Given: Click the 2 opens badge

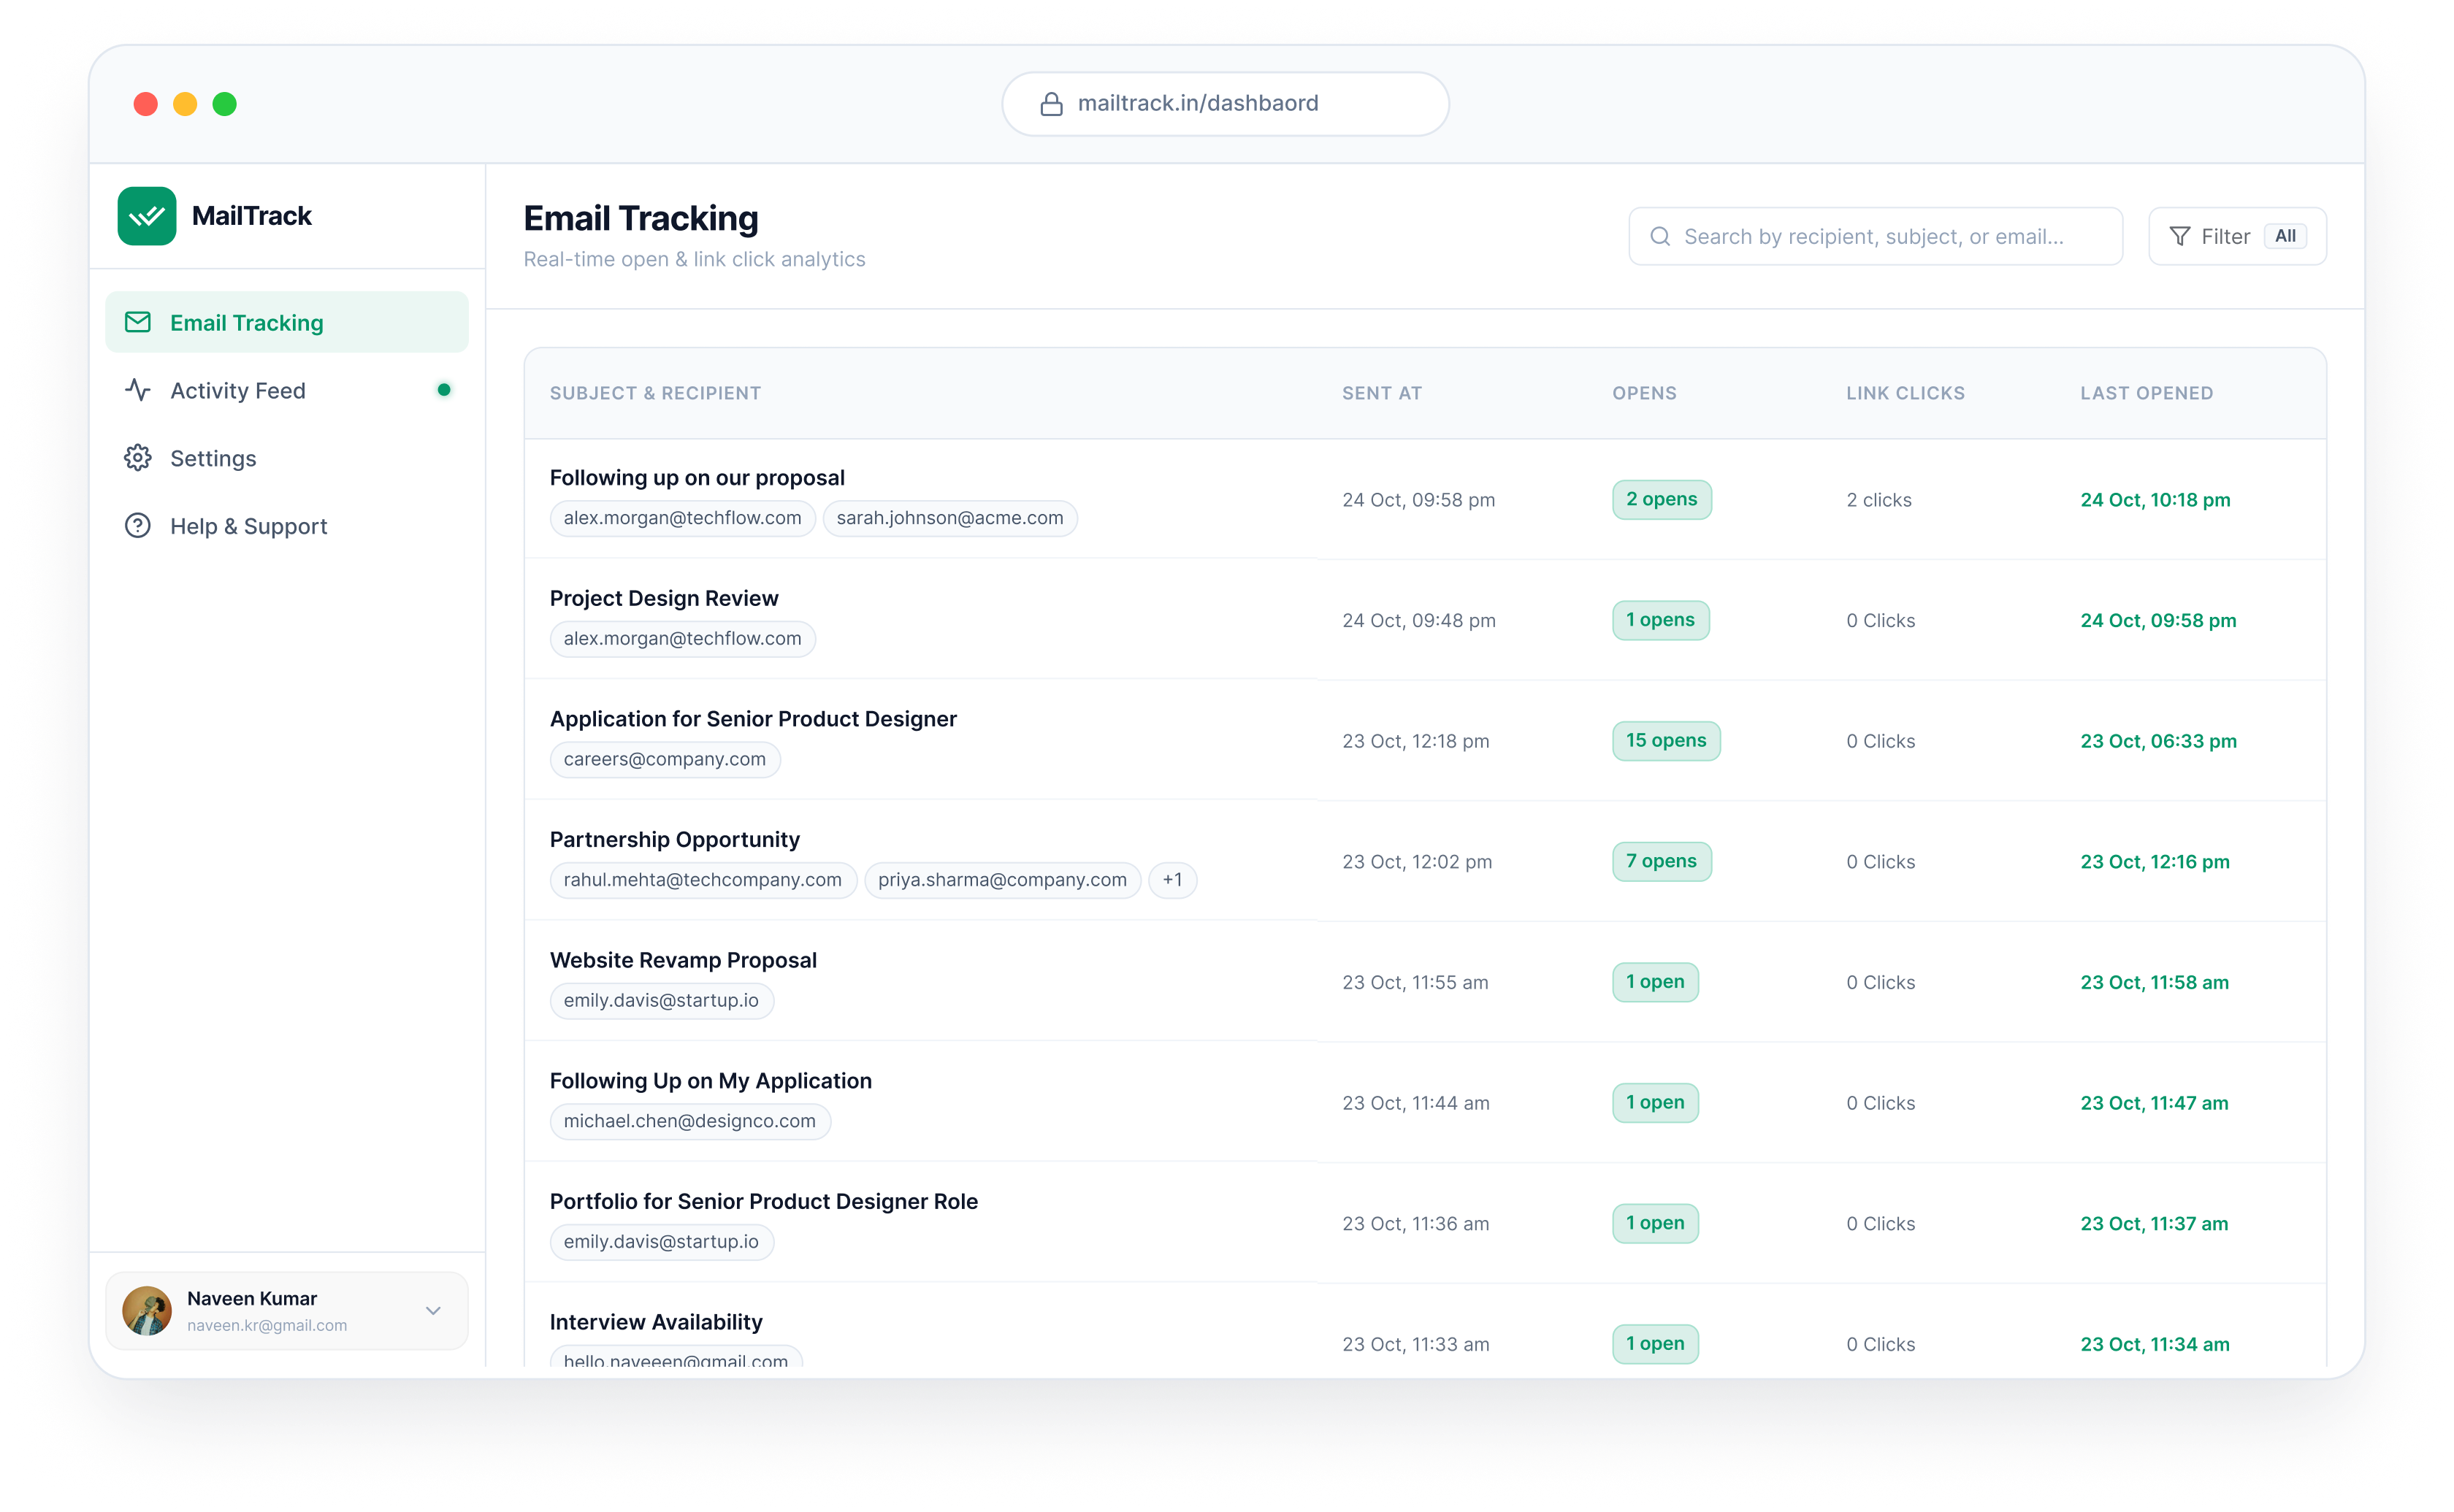Looking at the screenshot, I should pos(1661,499).
